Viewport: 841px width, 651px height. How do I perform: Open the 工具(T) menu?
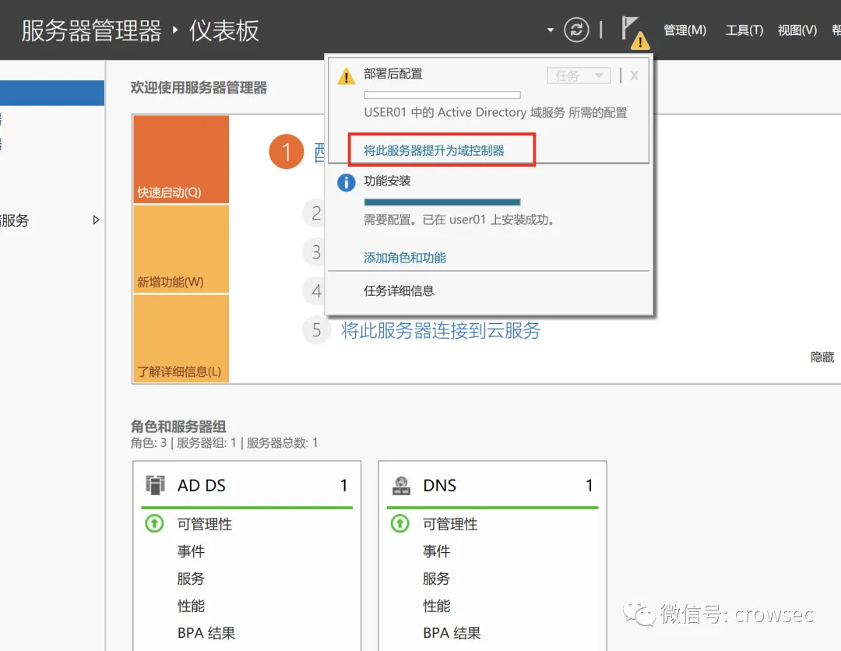pyautogui.click(x=744, y=30)
